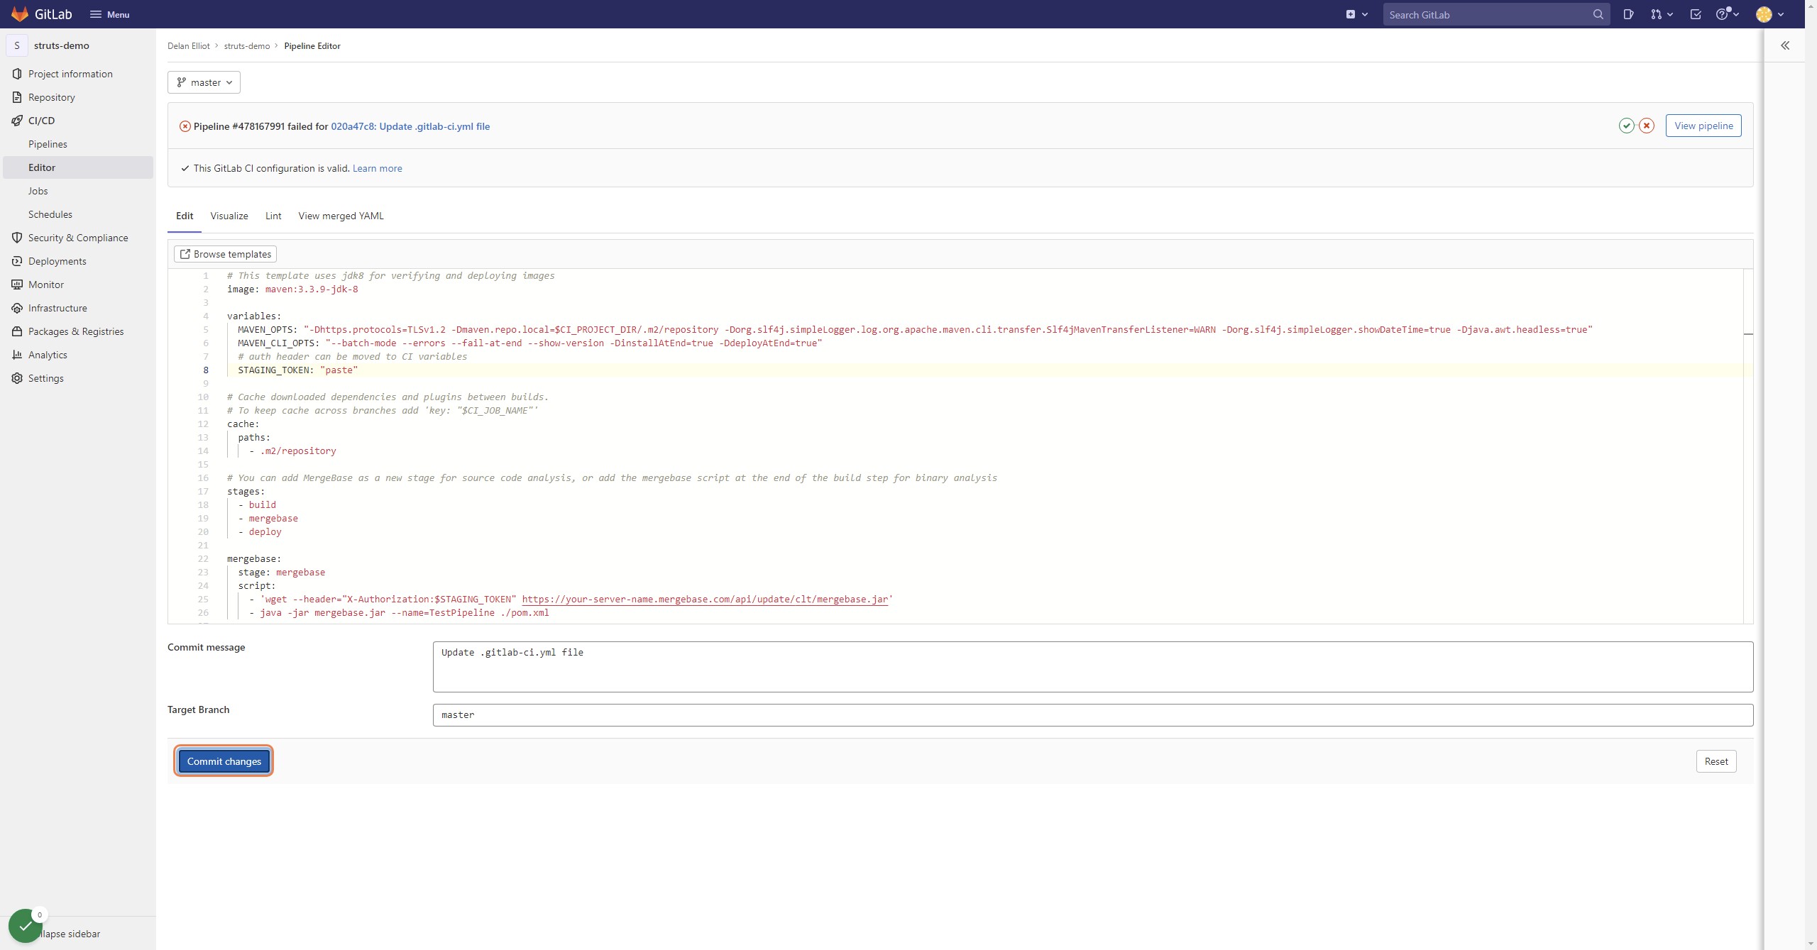
Task: Expand the master branch selector
Action: (204, 82)
